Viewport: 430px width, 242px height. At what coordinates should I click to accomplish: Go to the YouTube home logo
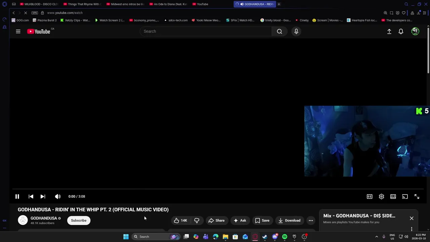click(x=39, y=31)
